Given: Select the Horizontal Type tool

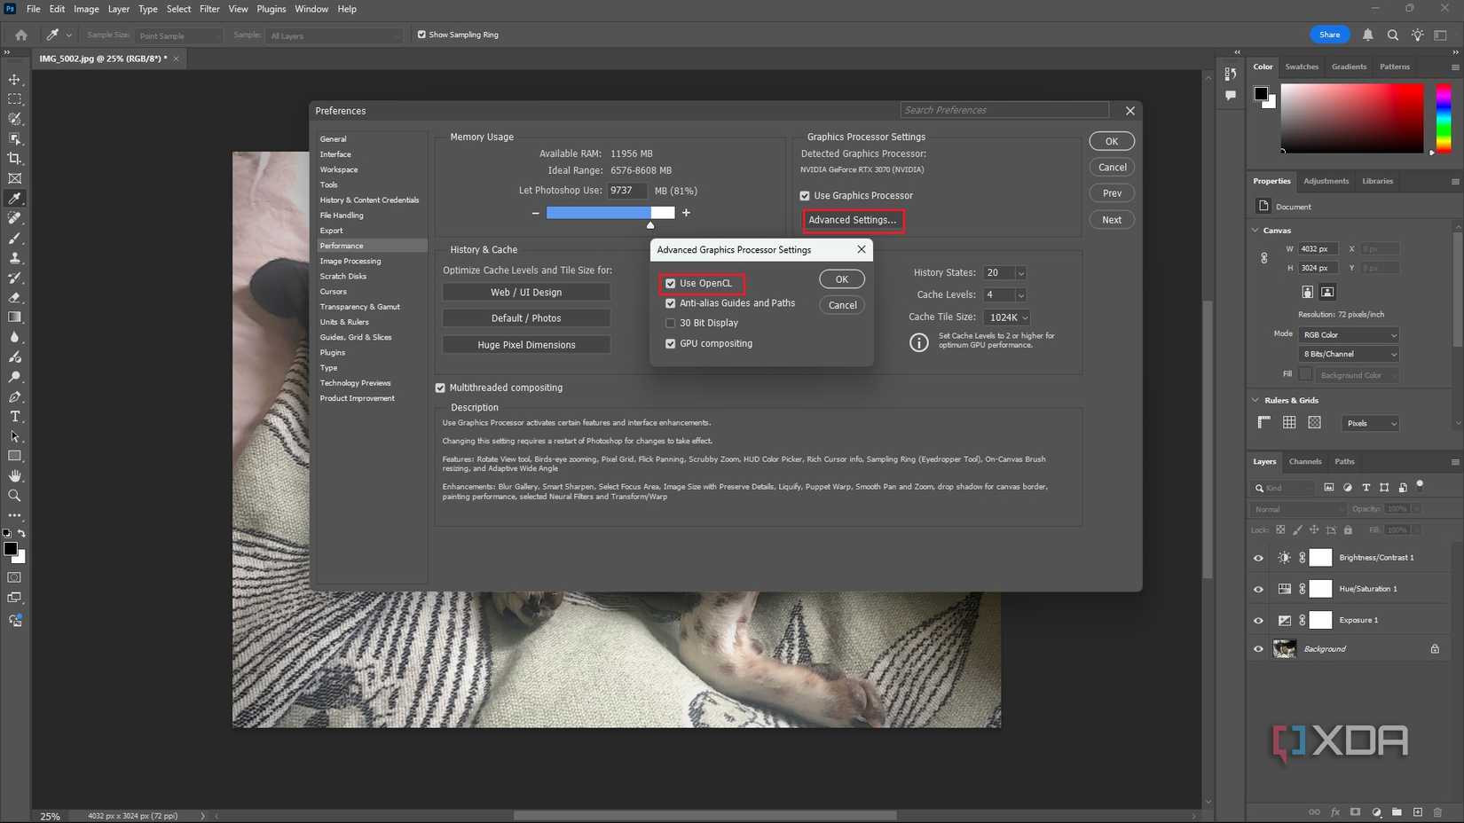Looking at the screenshot, I should (x=14, y=416).
